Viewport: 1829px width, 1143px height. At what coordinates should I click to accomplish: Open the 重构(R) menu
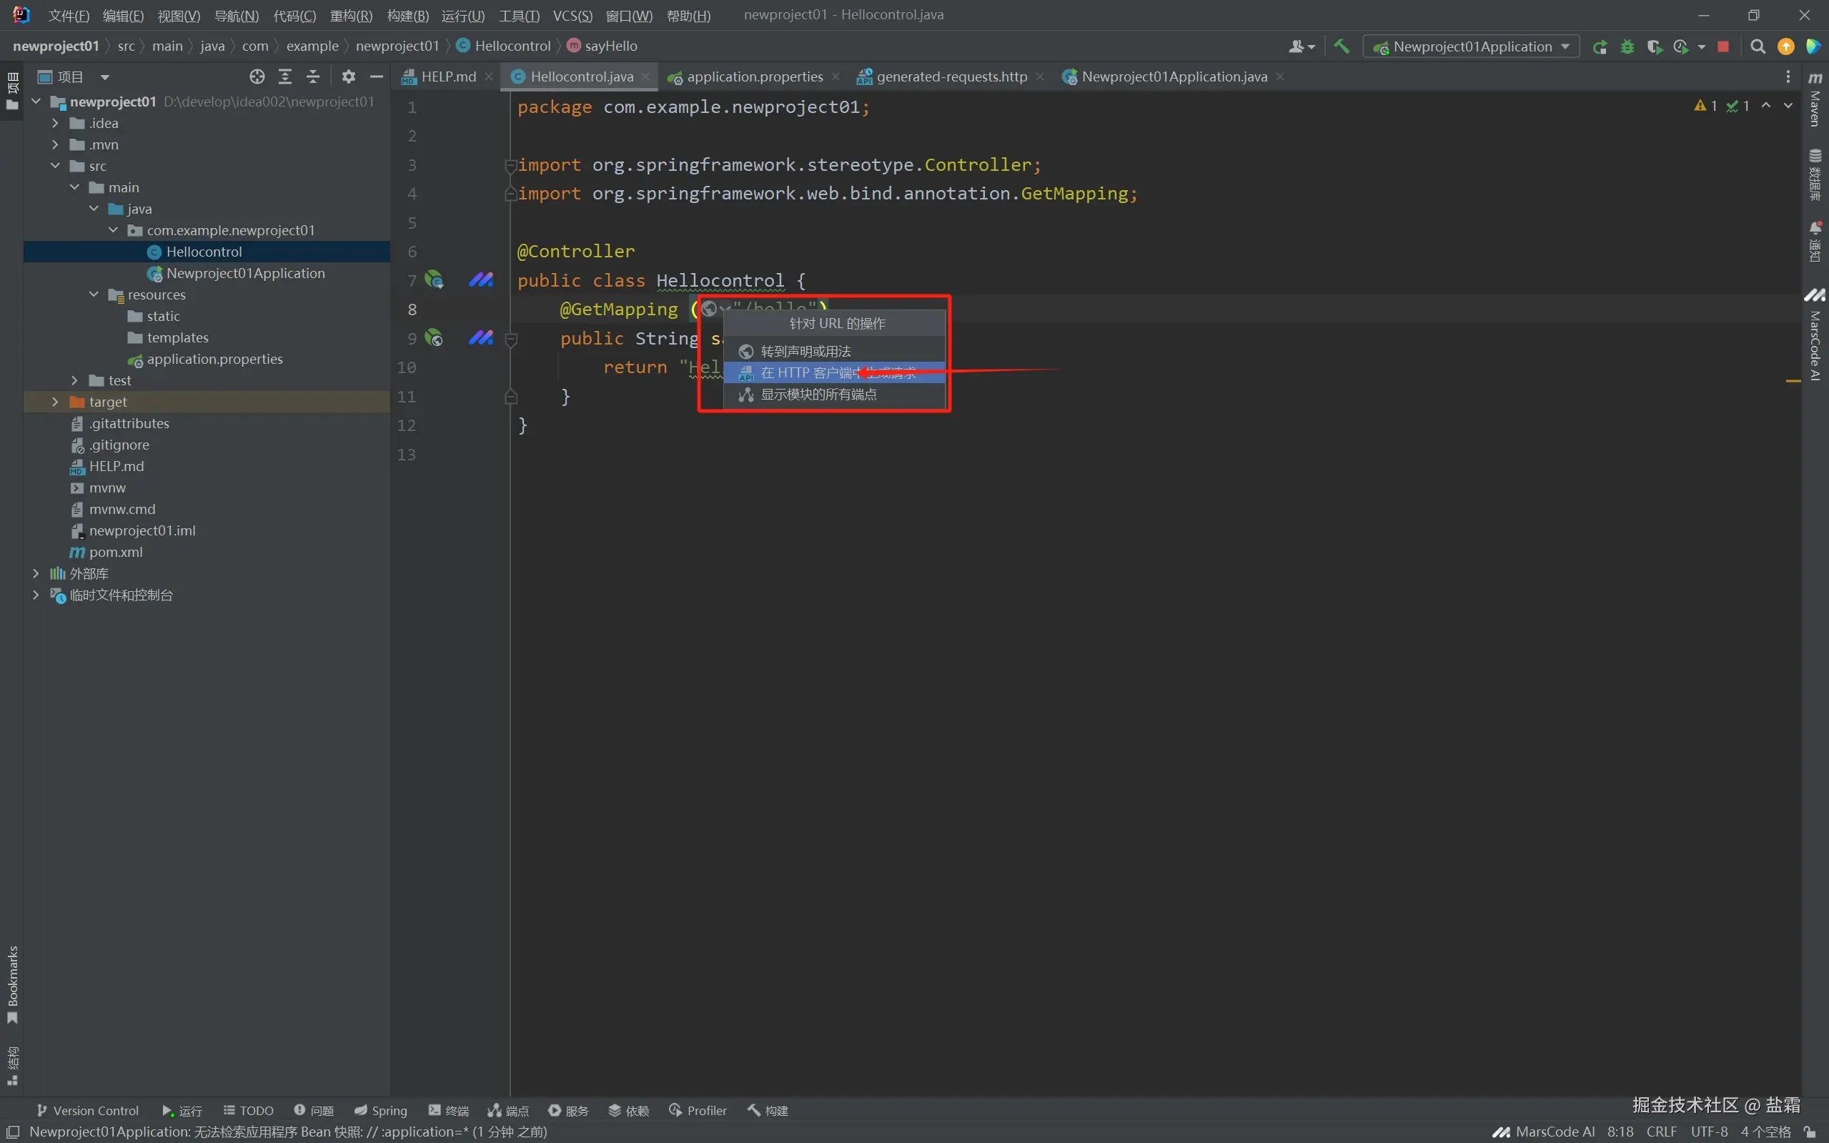(x=351, y=15)
